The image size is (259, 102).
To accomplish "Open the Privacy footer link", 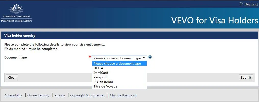I will [60, 95].
